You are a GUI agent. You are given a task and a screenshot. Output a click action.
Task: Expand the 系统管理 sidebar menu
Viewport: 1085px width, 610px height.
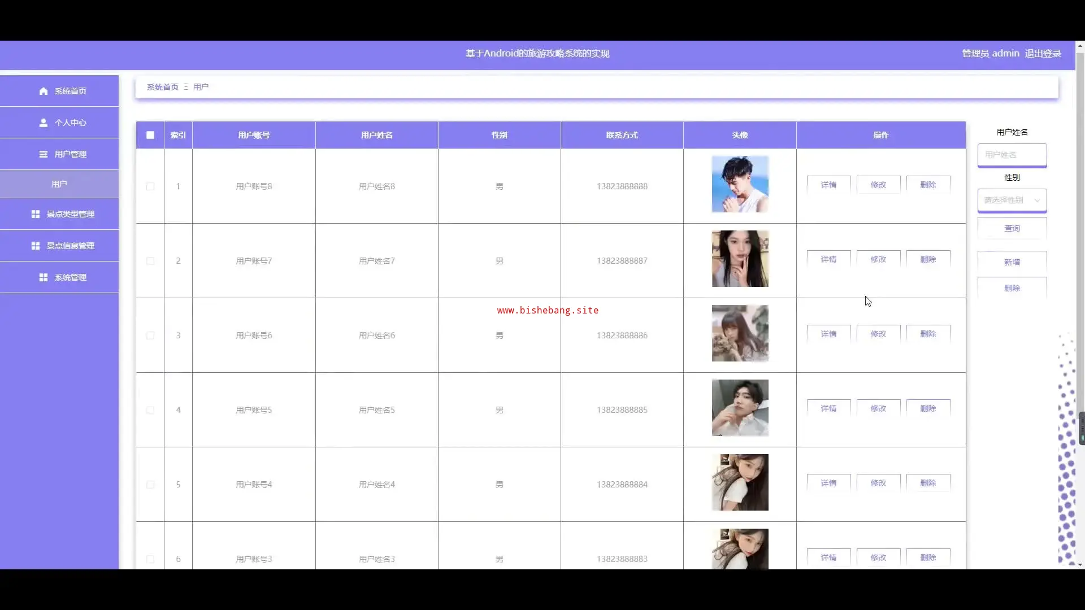tap(70, 277)
